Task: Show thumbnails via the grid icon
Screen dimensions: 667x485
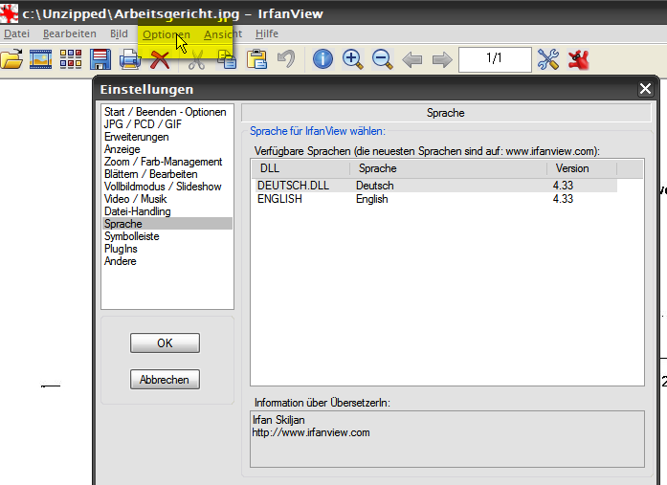Action: 71,60
